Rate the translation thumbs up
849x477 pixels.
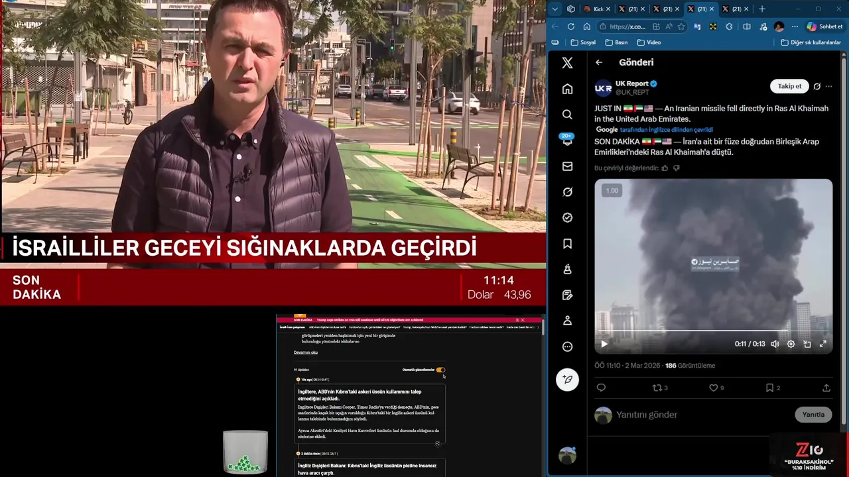pyautogui.click(x=665, y=168)
